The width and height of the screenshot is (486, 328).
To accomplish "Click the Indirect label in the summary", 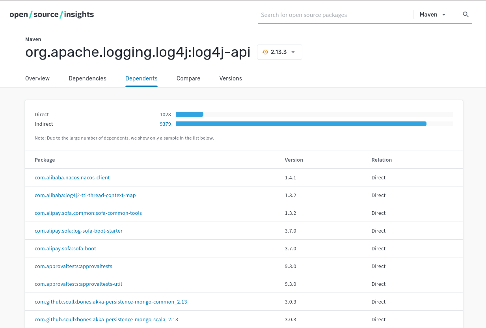I will [x=44, y=124].
